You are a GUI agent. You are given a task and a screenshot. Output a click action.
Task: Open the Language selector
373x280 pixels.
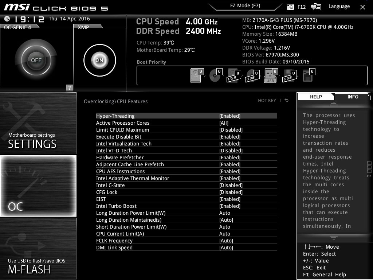click(x=339, y=7)
